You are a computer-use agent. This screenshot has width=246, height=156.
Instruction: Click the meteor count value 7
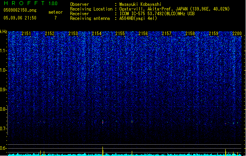tap(56, 18)
